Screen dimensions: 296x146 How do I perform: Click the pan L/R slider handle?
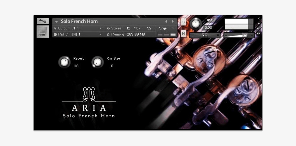click(x=205, y=35)
